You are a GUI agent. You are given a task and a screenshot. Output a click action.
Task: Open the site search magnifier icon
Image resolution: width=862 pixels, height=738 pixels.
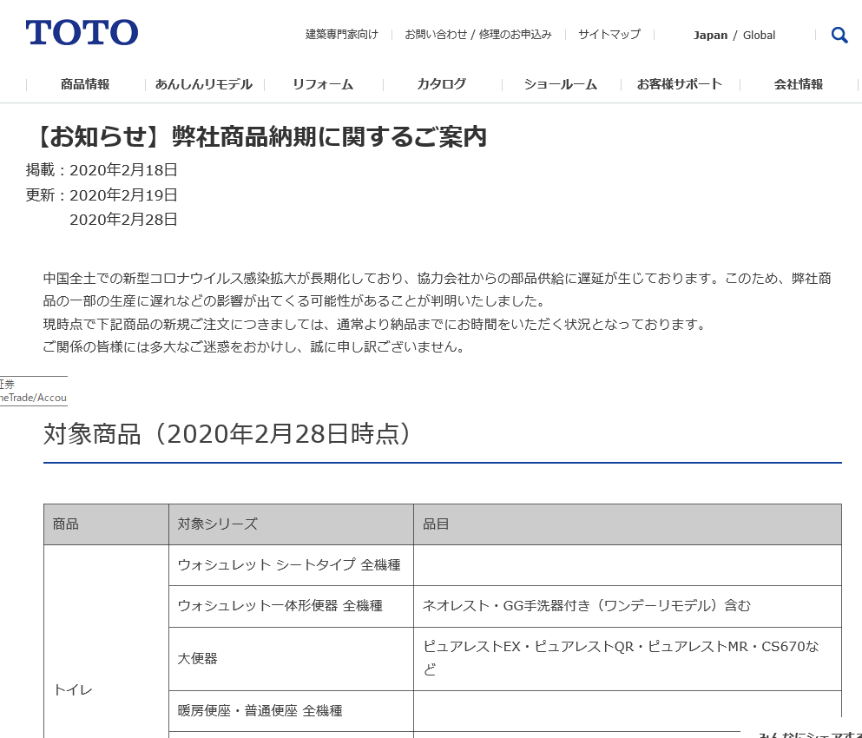pyautogui.click(x=839, y=35)
